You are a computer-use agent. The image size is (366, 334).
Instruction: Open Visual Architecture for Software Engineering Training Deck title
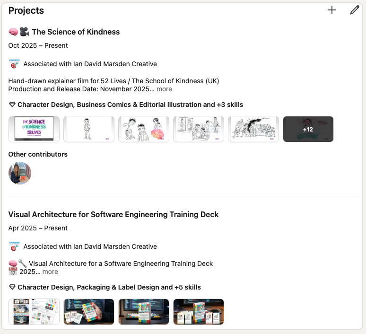[113, 214]
